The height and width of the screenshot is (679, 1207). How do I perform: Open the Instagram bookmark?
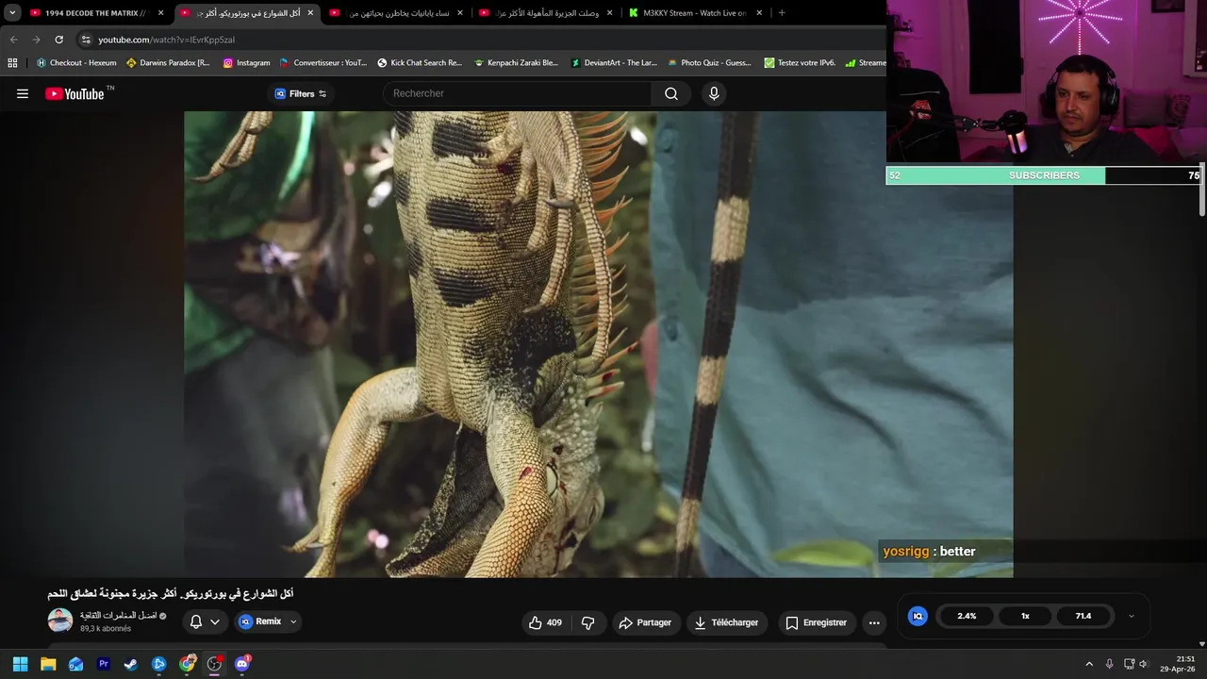(x=246, y=63)
